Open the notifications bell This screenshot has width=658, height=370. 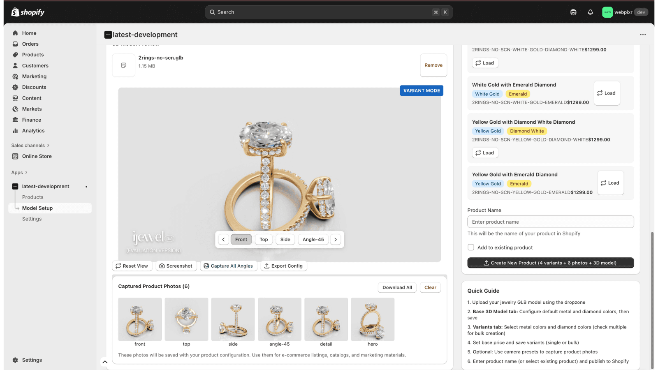click(x=590, y=12)
